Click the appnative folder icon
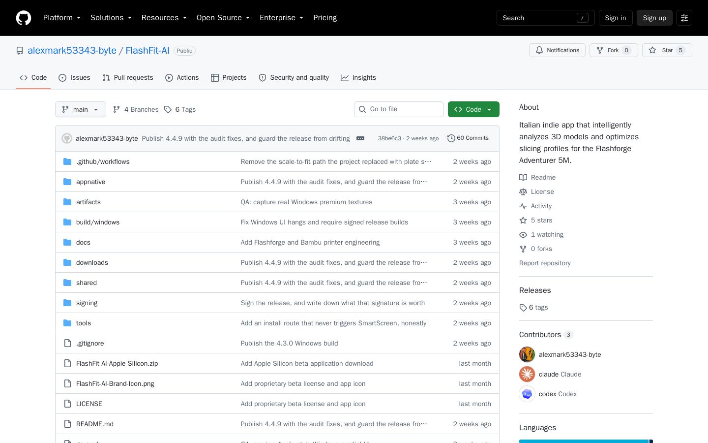This screenshot has height=443, width=708. click(x=67, y=182)
